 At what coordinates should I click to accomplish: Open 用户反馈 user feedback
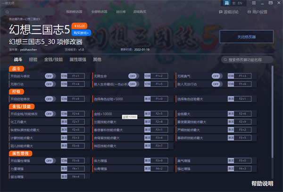[x=257, y=12]
